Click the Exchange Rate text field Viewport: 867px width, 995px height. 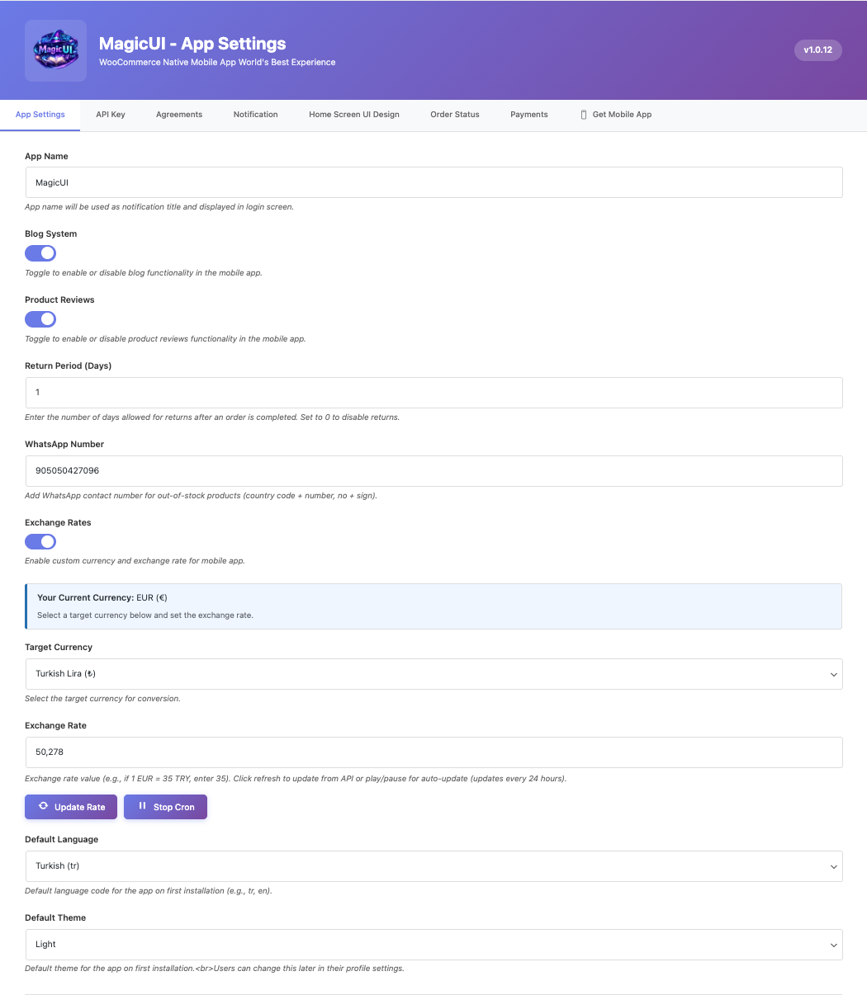[x=433, y=752]
